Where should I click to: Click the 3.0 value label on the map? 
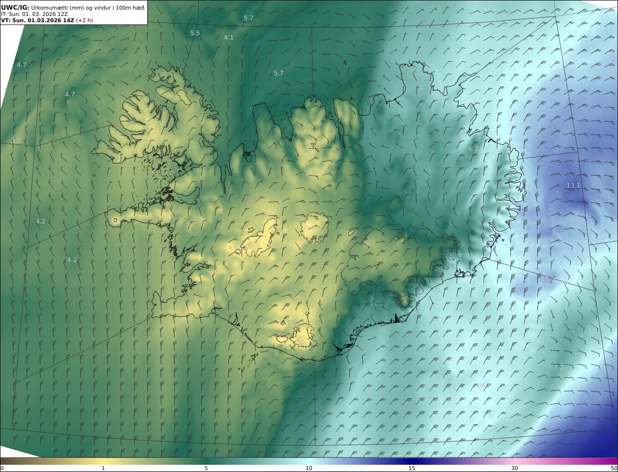[x=16, y=141]
